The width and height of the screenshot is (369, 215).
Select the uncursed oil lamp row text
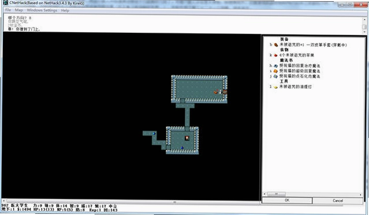295,86
